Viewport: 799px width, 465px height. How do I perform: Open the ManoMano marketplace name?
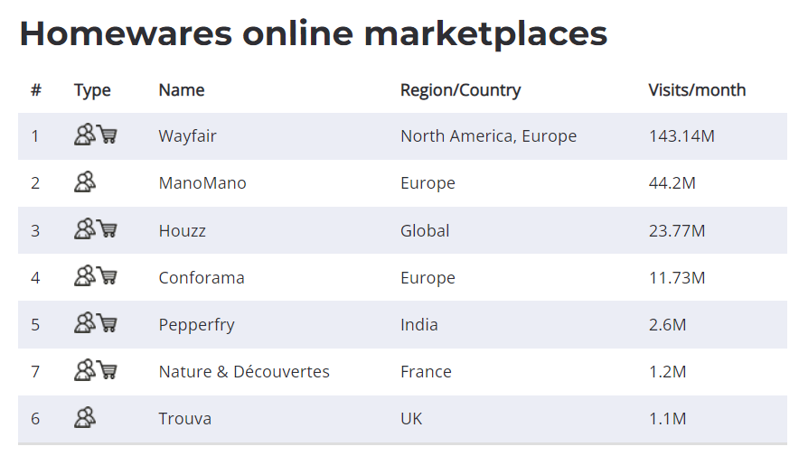202,183
